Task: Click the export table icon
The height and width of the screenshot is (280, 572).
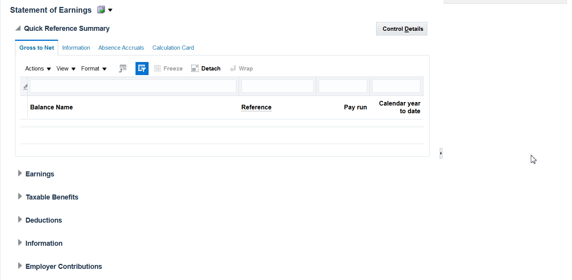Action: [123, 69]
